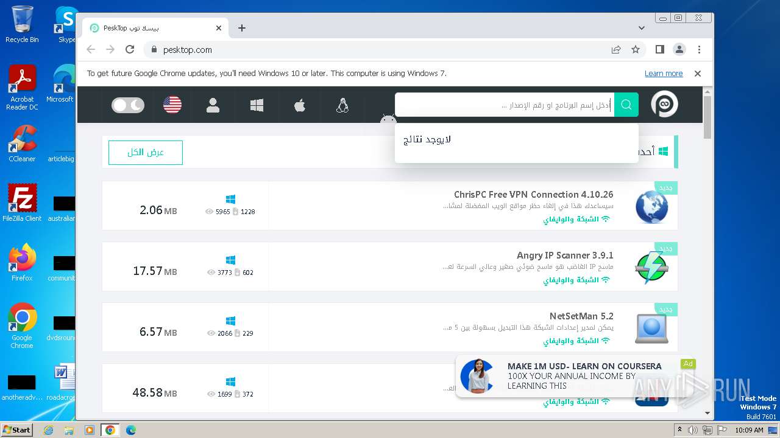The height and width of the screenshot is (438, 780).
Task: Open the FileZilla Client desktop shortcut
Action: [22, 203]
